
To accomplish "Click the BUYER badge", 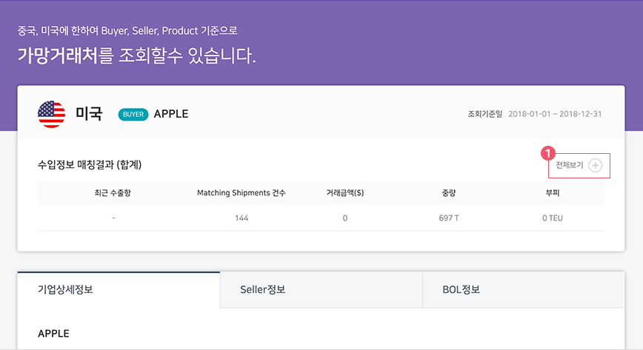I will click(x=133, y=115).
